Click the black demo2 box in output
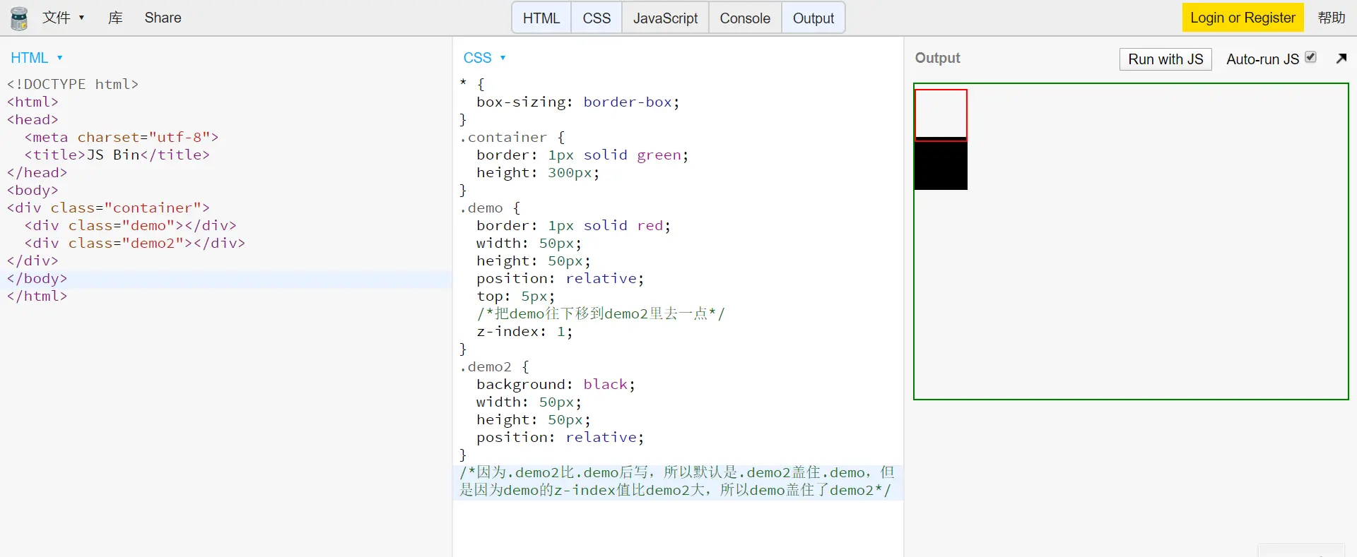Viewport: 1357px width, 557px height. (x=941, y=167)
